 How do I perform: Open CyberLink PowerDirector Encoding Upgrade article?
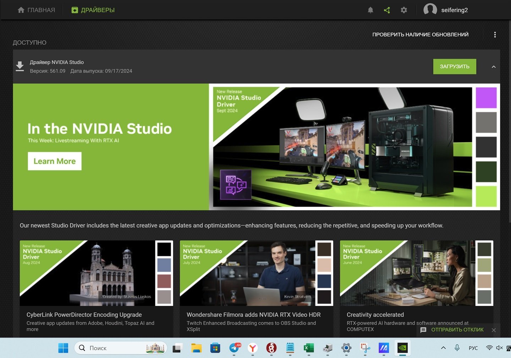84,315
